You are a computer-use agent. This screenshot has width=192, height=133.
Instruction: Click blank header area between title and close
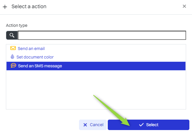point(114,7)
